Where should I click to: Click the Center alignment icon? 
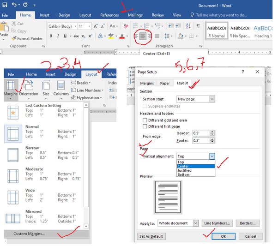[143, 36]
